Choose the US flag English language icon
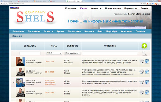Viewport: 161px width, 102px height. point(17,8)
